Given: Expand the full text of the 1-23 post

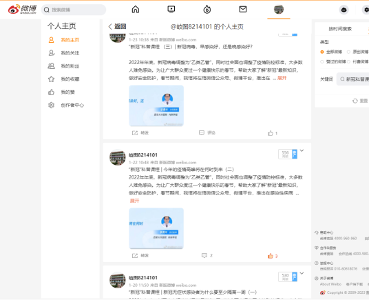Looking at the screenshot, I should 282,78.
